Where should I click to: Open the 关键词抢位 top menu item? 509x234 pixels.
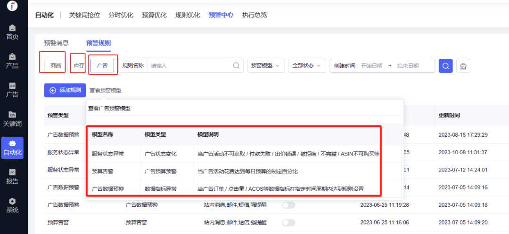[84, 15]
